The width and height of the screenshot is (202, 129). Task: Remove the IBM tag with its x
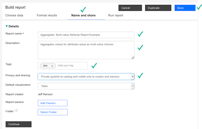pos(52,66)
